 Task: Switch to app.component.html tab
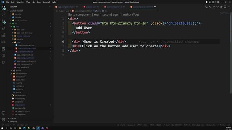pos(67,7)
